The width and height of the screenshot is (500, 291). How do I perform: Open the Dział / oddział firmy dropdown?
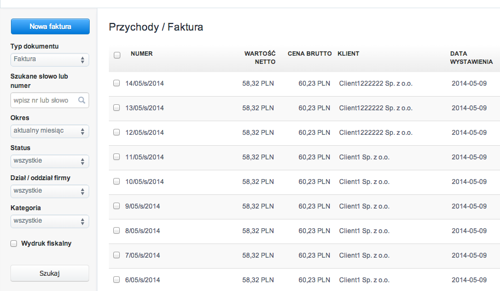49,191
